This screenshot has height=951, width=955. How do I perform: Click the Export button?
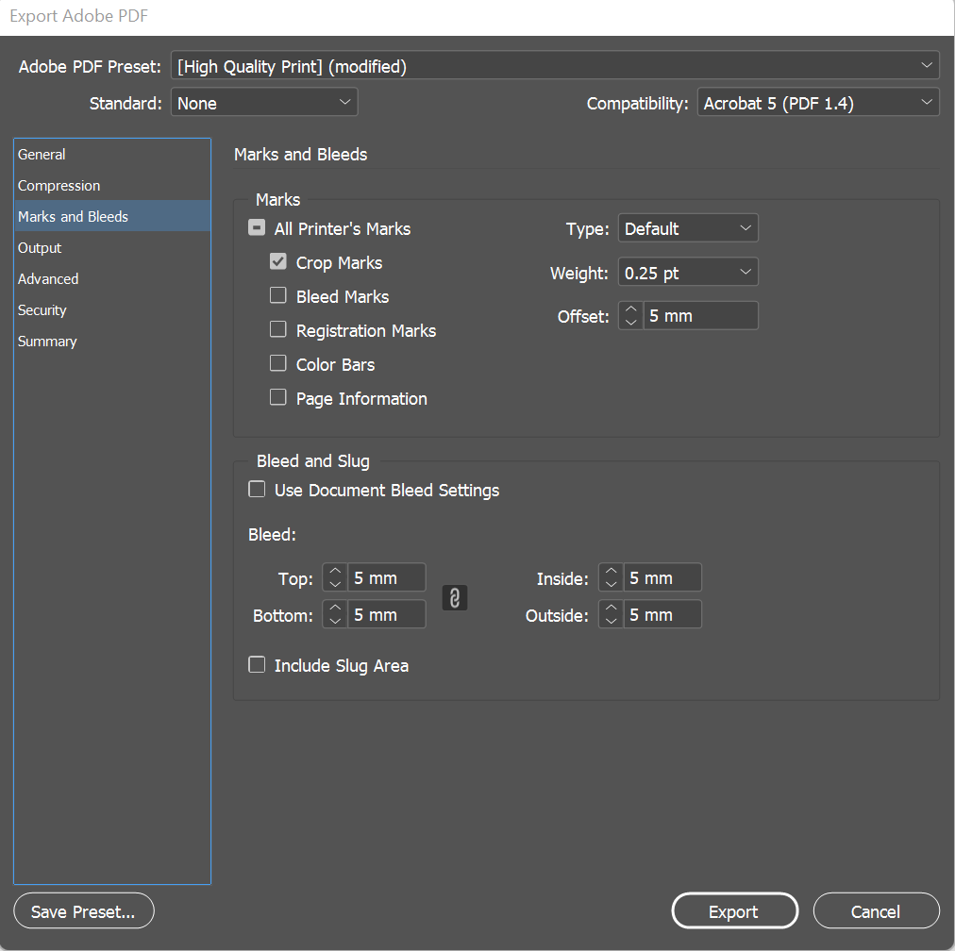pyautogui.click(x=734, y=911)
